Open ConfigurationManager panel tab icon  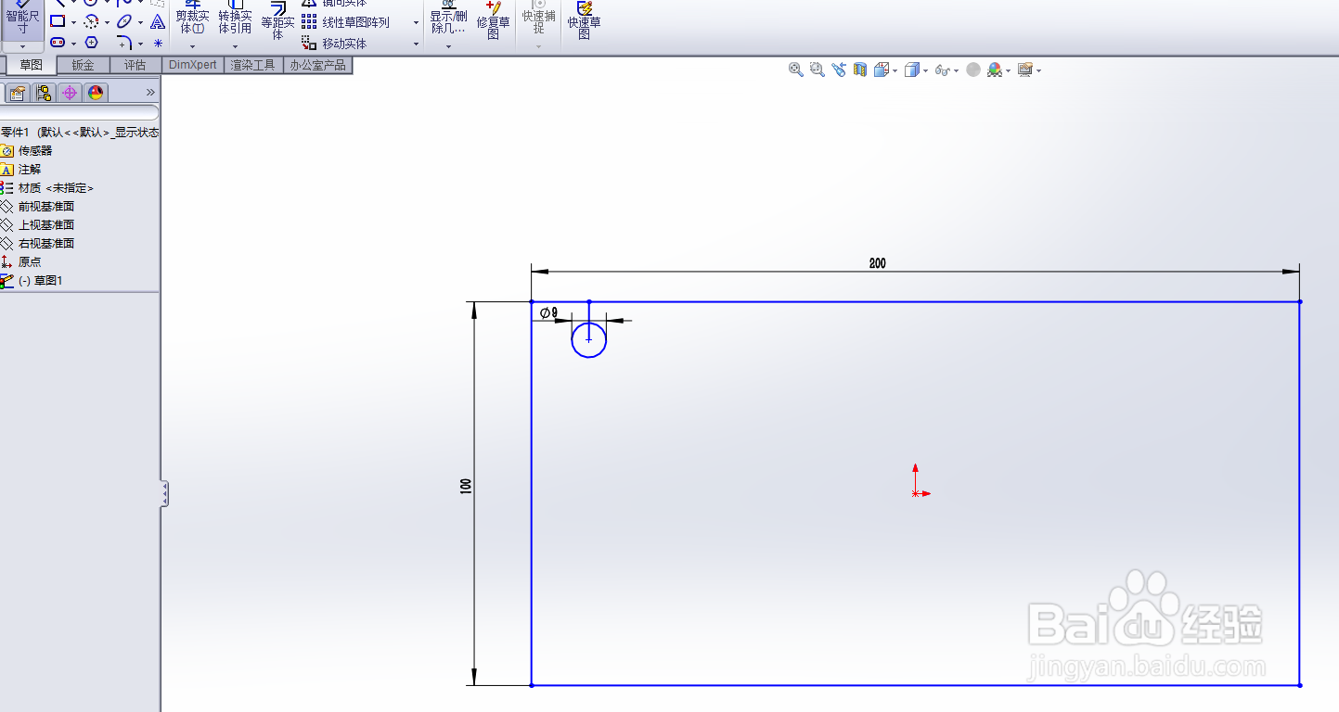click(x=44, y=93)
